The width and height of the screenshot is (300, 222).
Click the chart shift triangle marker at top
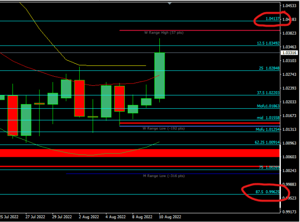pyautogui.click(x=169, y=3)
